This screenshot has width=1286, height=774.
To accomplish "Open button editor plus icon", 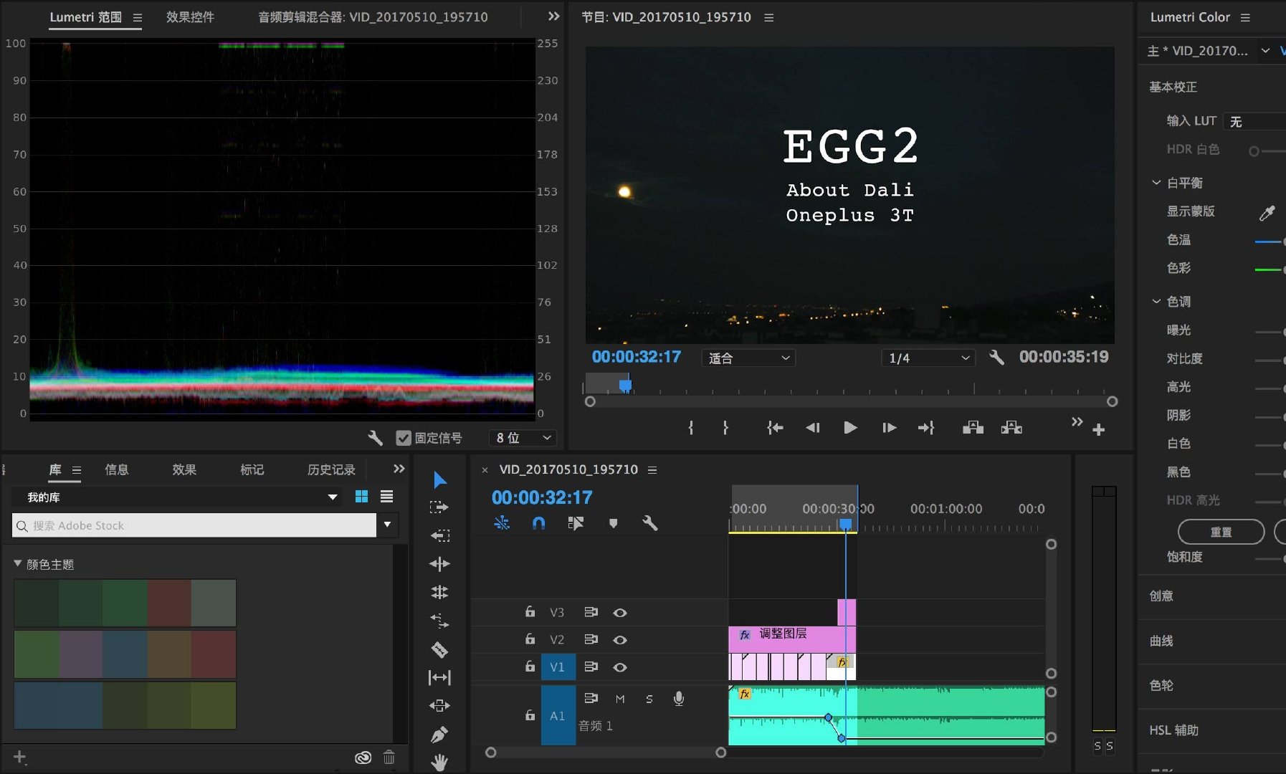I will 1099,430.
